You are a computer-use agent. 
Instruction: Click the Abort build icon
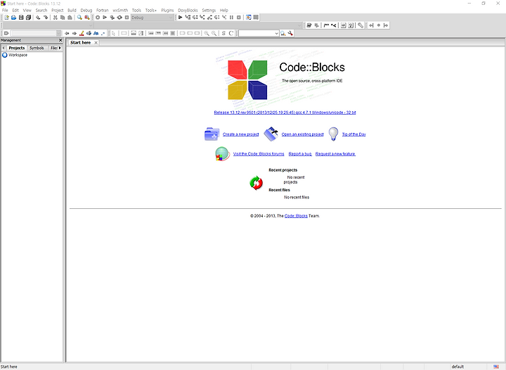(126, 18)
